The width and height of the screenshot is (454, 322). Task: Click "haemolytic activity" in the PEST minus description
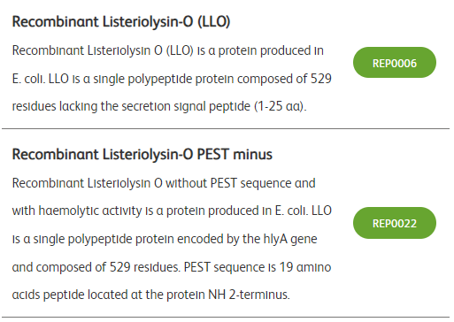tap(90, 211)
